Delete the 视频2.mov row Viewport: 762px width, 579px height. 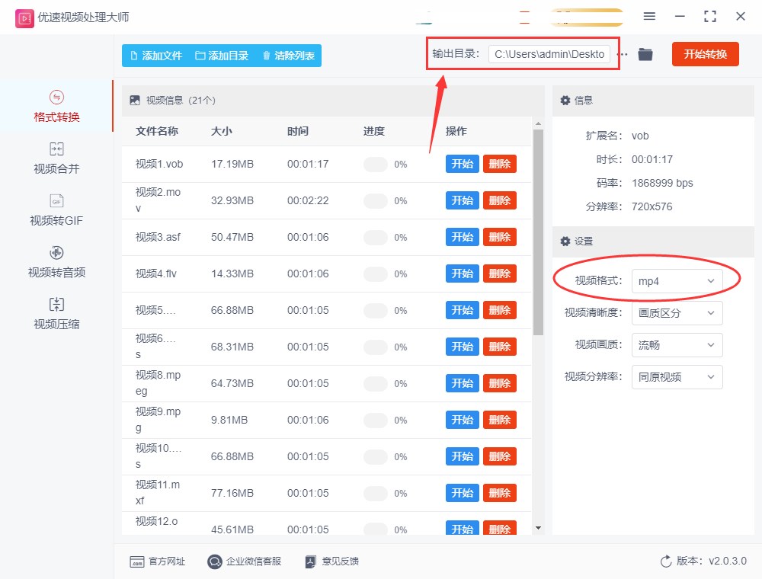point(500,200)
